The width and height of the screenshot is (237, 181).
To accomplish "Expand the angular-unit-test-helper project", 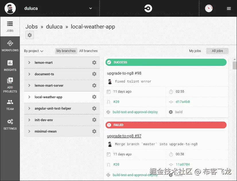I will (29, 108).
